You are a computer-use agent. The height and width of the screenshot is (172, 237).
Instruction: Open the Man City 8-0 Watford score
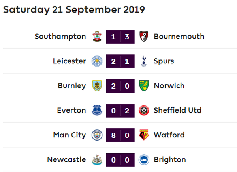click(120, 135)
